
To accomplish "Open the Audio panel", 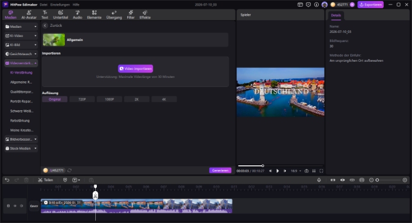I will (78, 15).
